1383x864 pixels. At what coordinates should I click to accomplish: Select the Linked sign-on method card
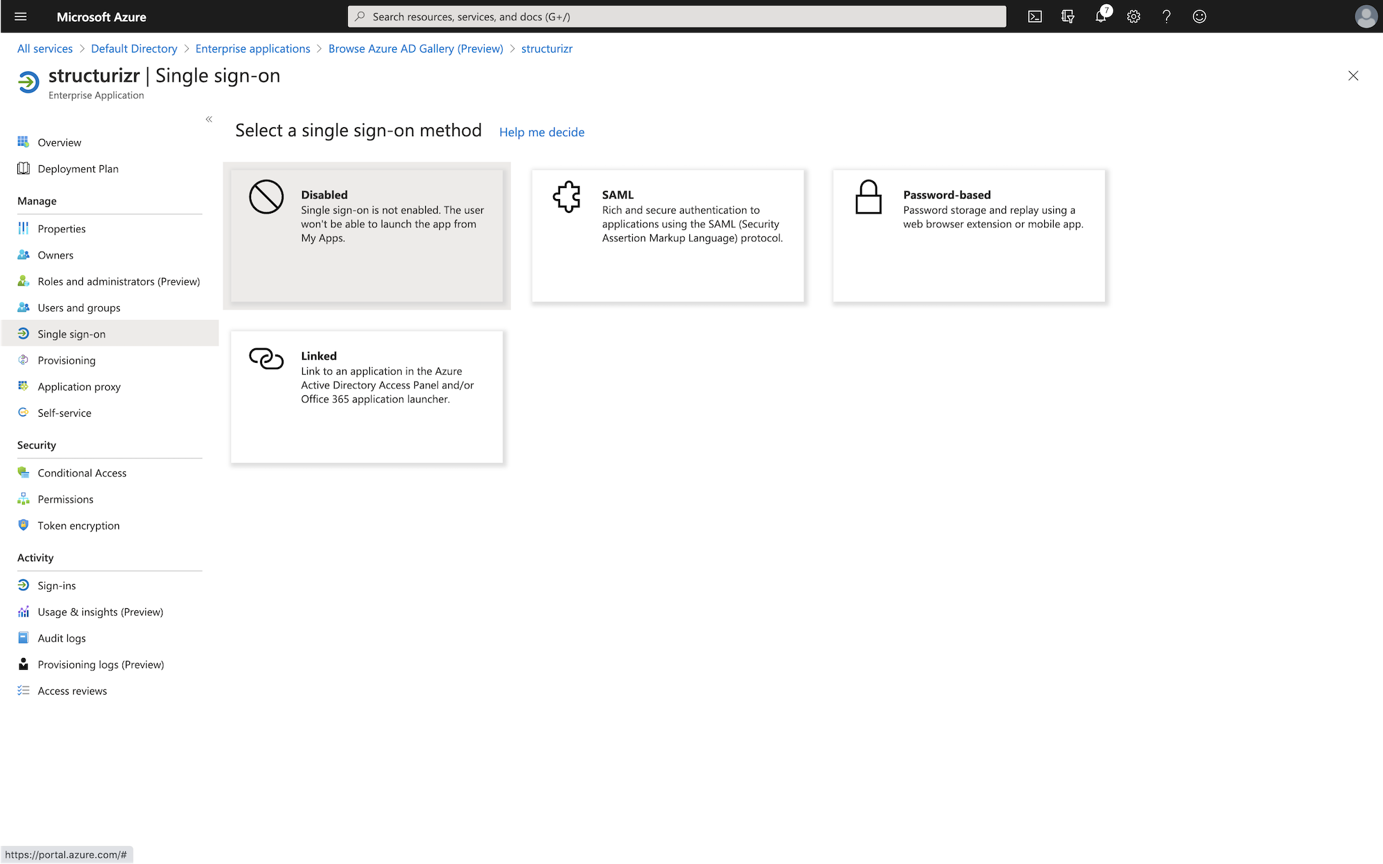point(366,397)
